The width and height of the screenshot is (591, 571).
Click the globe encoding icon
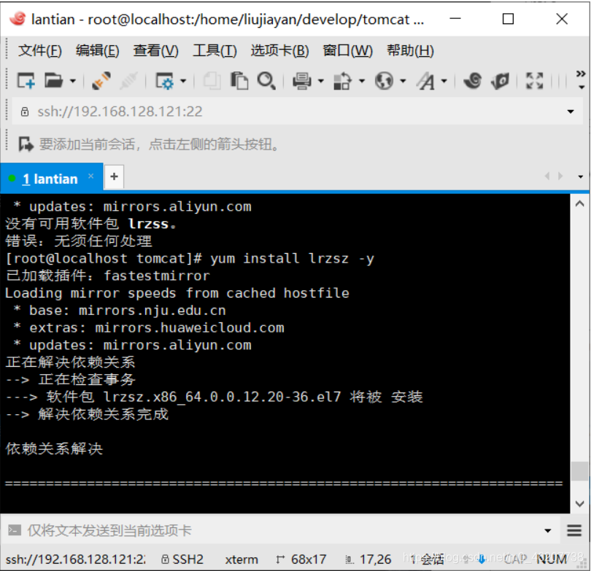click(384, 81)
